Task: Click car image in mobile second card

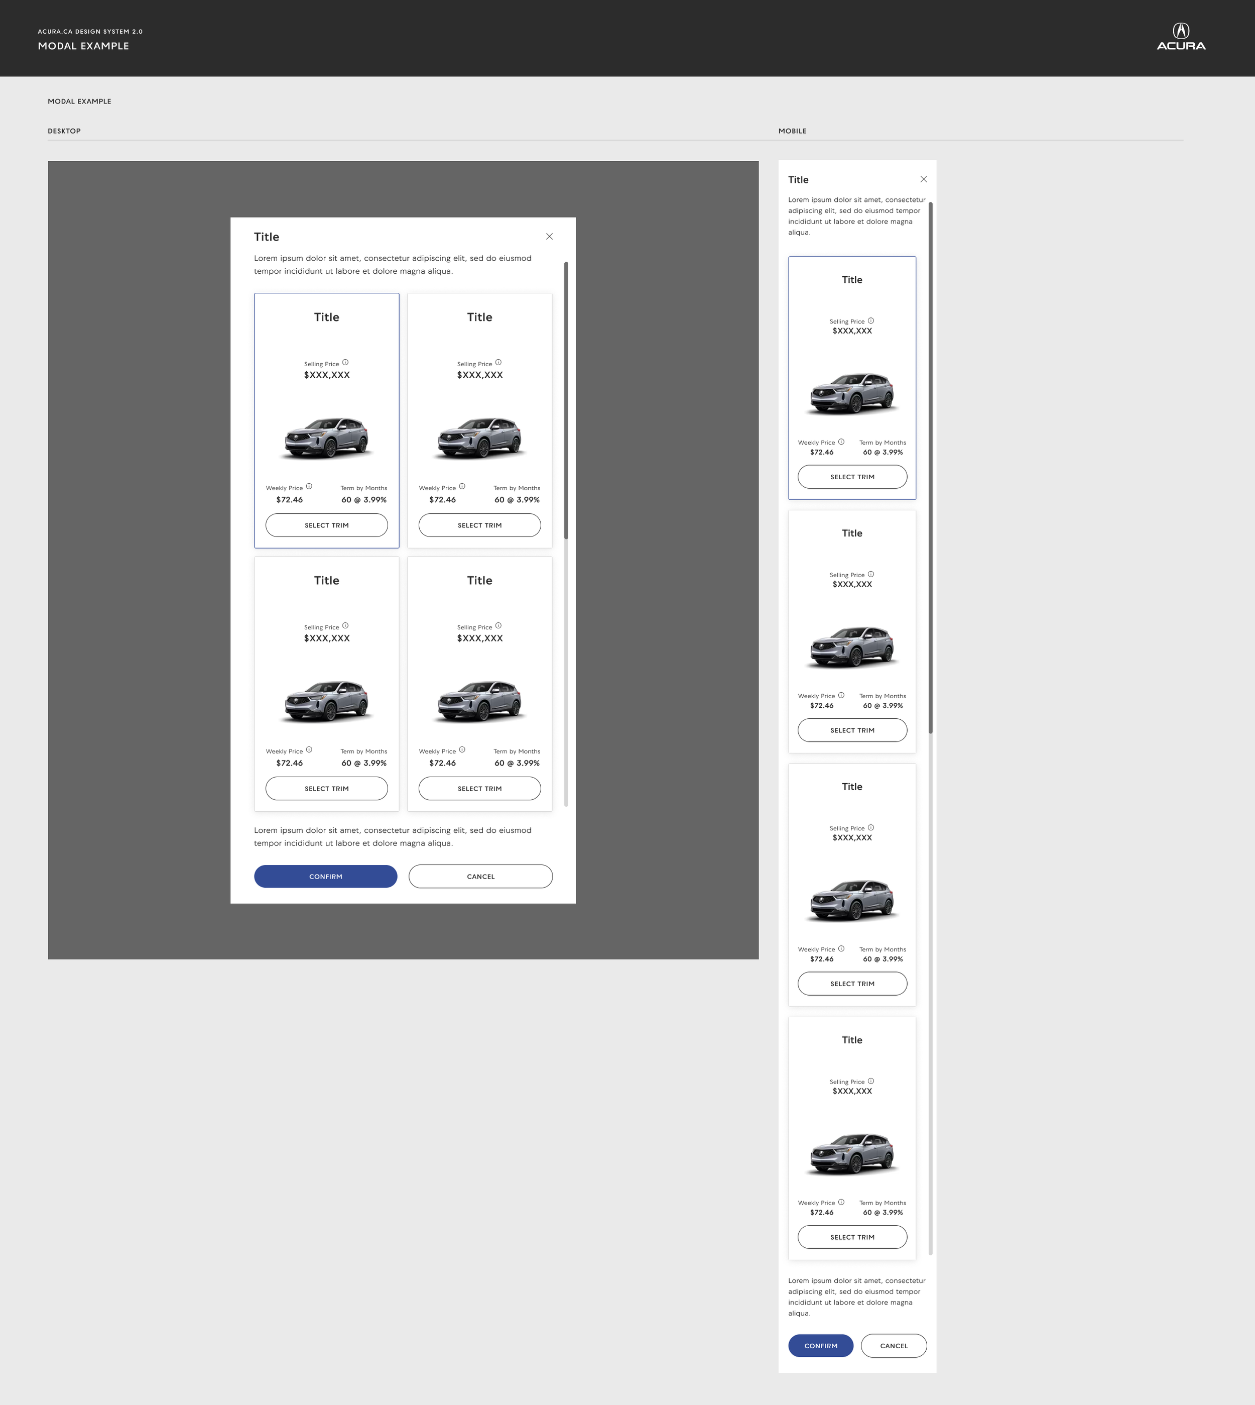Action: coord(852,646)
